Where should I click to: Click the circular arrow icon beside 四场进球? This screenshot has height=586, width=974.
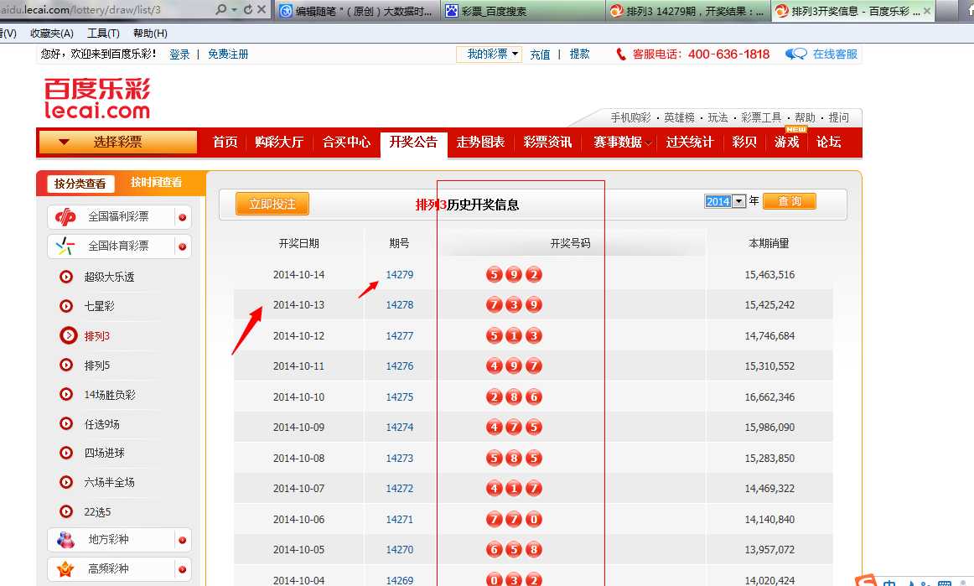point(66,453)
